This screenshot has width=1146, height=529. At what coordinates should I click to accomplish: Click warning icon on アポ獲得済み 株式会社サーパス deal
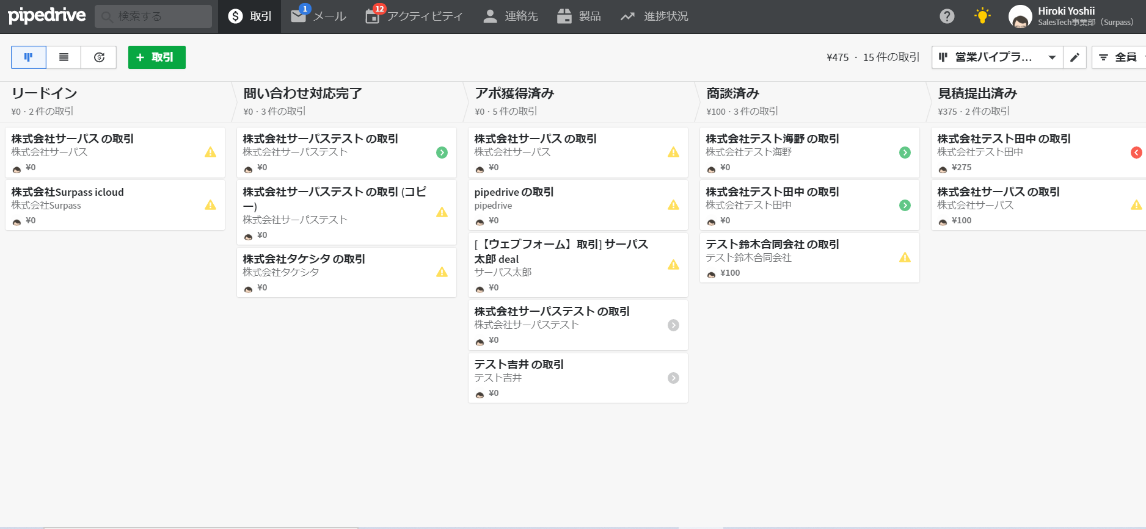[673, 153]
